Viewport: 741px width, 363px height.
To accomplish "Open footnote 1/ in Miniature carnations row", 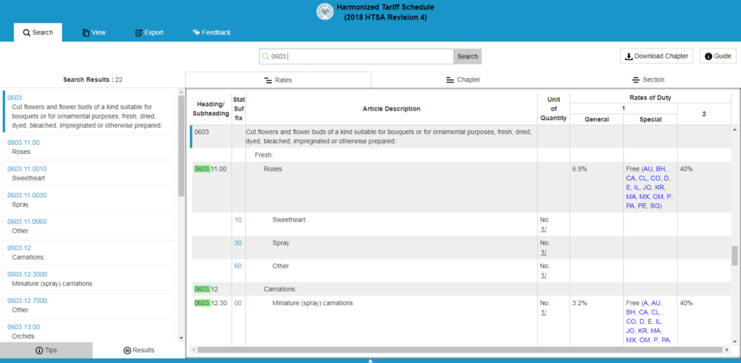I will point(544,312).
